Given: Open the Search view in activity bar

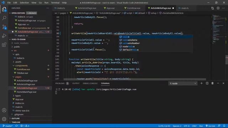Looking at the screenshot, I should (4, 18).
